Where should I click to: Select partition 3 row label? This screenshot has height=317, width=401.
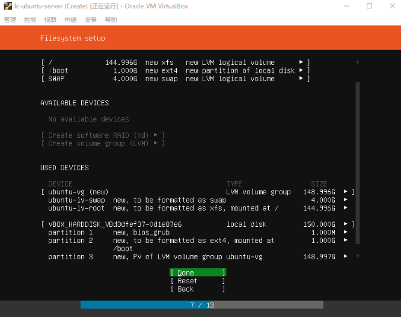[x=70, y=257]
